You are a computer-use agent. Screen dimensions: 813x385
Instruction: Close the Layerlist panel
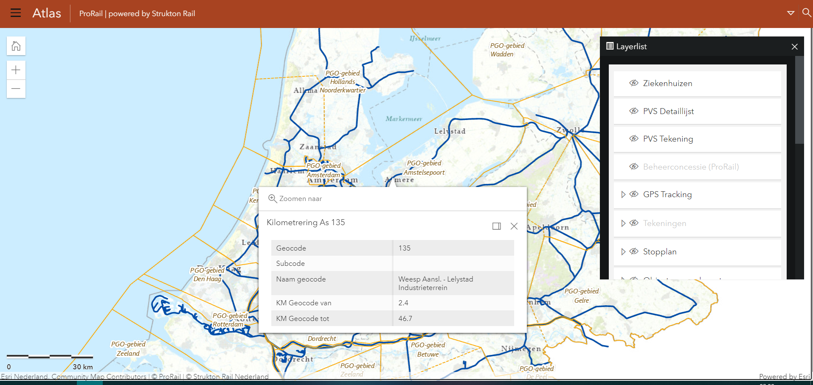795,47
